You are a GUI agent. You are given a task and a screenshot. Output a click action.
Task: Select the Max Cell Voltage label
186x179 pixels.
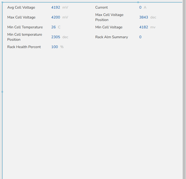point(21,17)
